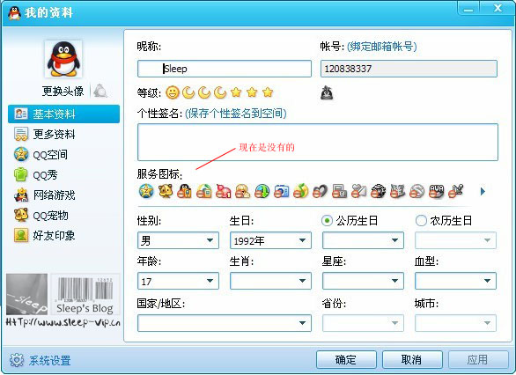The image size is (516, 375).
Task: Click the camera photo album service icon
Action: pyautogui.click(x=282, y=191)
